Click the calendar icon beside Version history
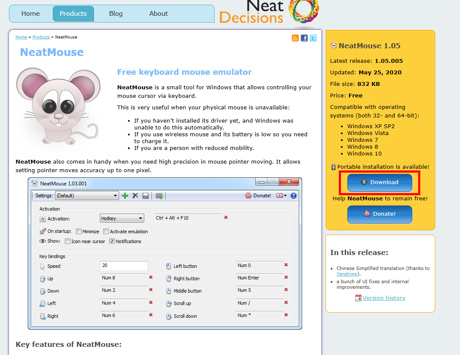This screenshot has width=460, height=355. pos(358,298)
